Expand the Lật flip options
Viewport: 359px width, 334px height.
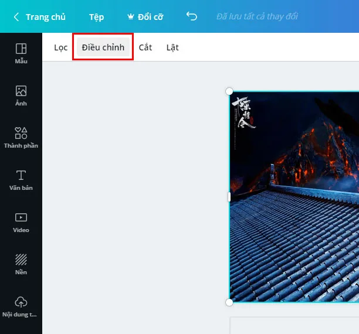click(x=172, y=47)
